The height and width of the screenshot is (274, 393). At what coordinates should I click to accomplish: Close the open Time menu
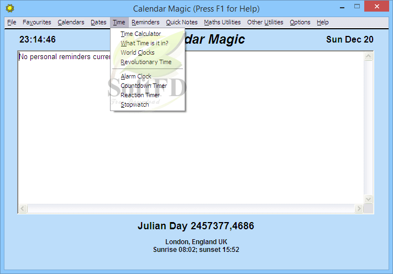[119, 22]
